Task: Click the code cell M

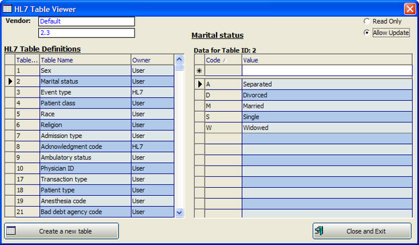Action: click(x=223, y=106)
